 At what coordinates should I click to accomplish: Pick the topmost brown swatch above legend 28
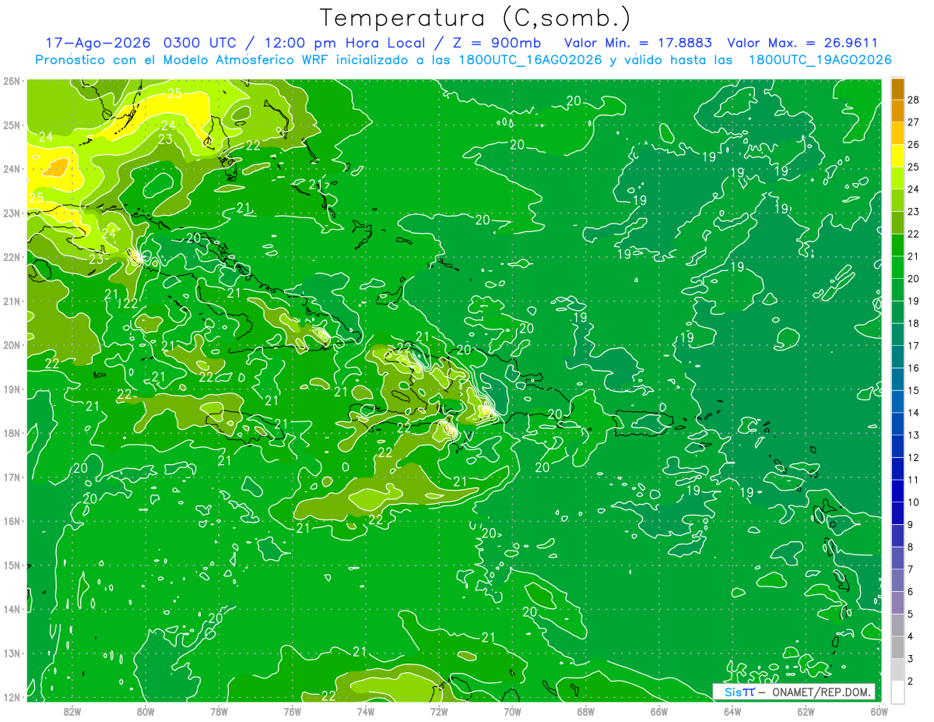click(x=897, y=89)
